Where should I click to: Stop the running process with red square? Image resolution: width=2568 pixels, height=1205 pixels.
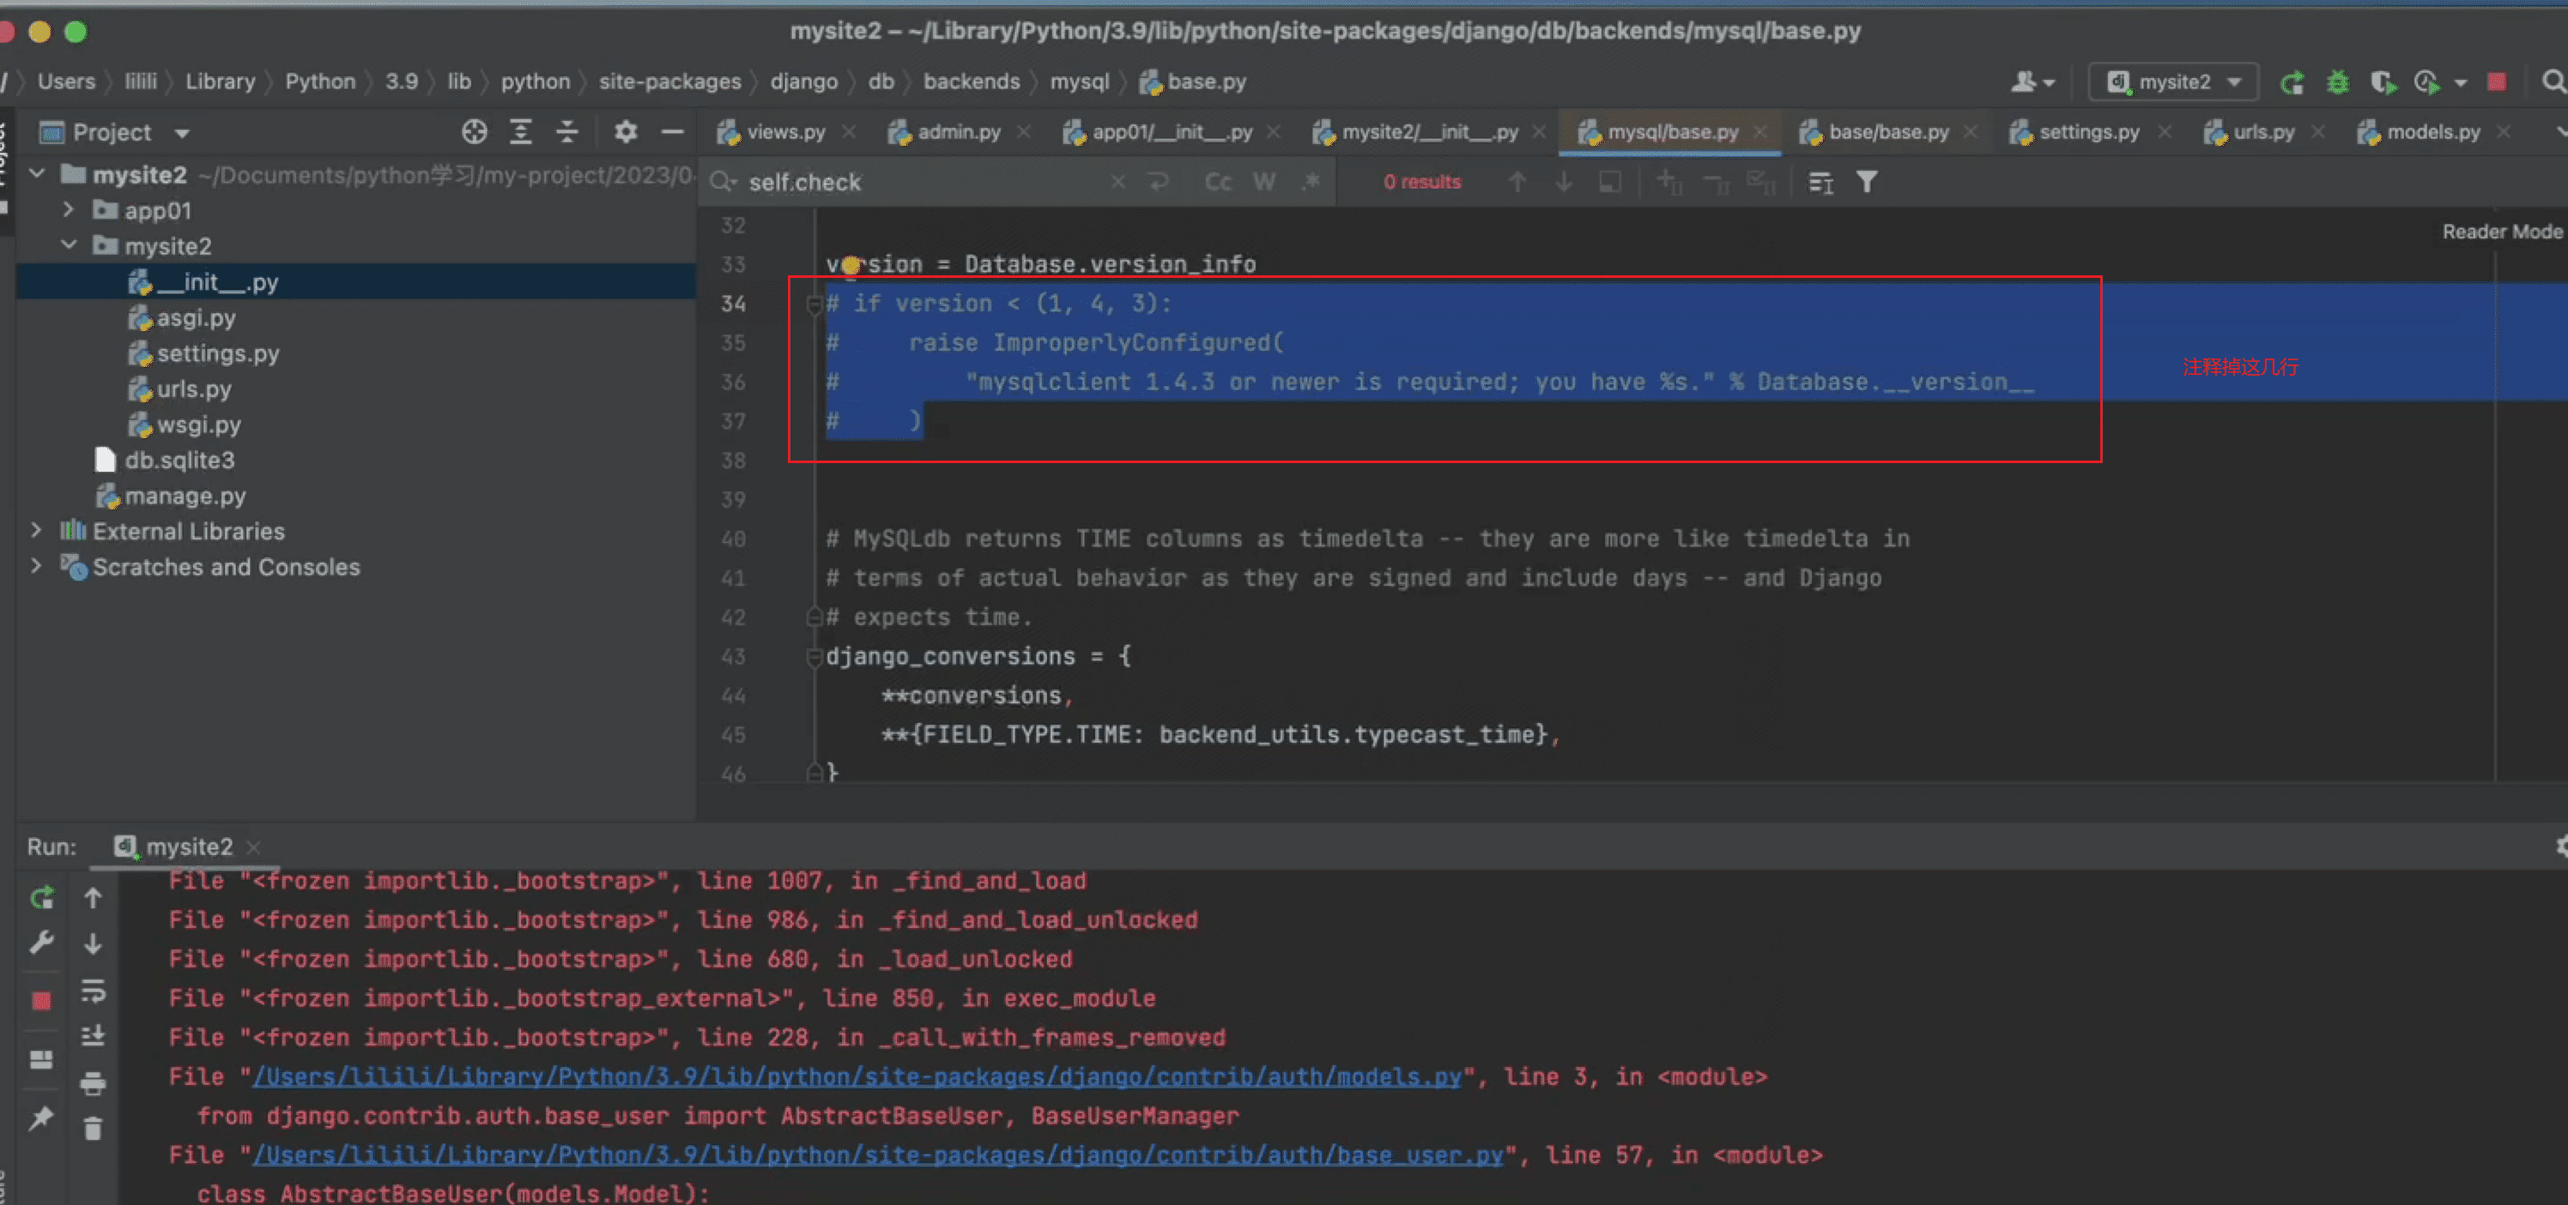[2498, 81]
